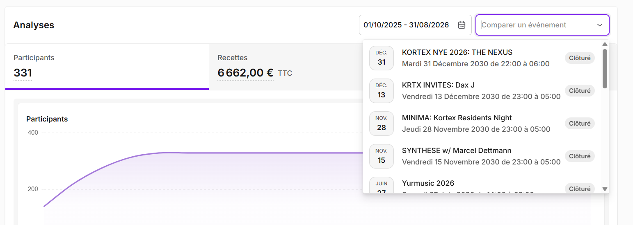The height and width of the screenshot is (225, 633).
Task: Click the DÉC. 31 date badge
Action: (x=382, y=58)
